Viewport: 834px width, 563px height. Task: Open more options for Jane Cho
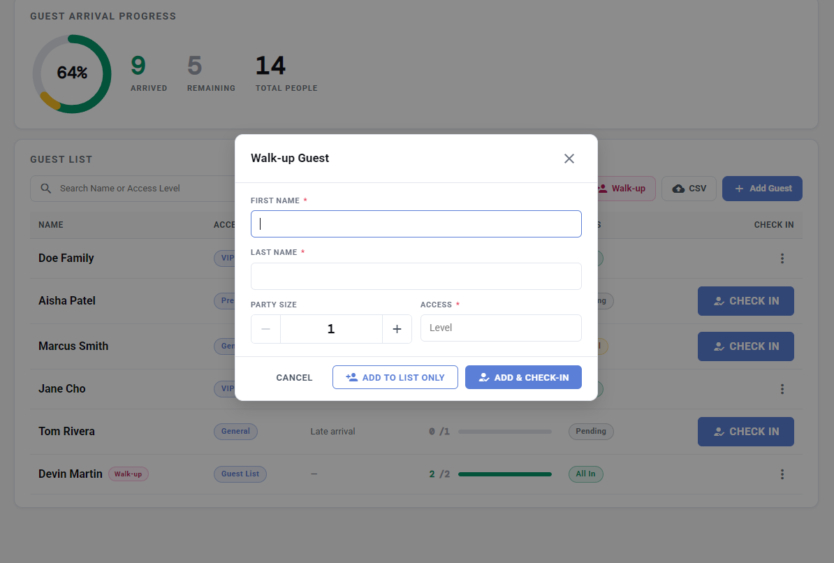coord(782,389)
